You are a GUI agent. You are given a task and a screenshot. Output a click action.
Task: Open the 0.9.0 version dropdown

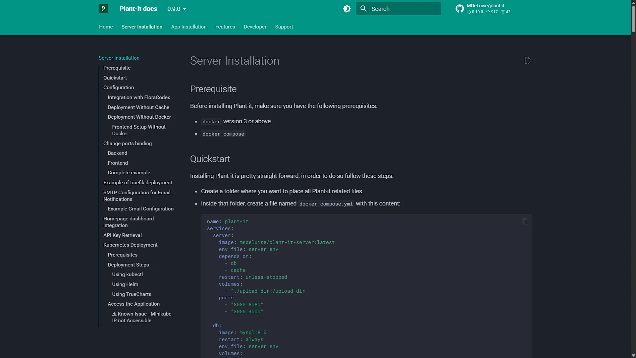click(177, 9)
